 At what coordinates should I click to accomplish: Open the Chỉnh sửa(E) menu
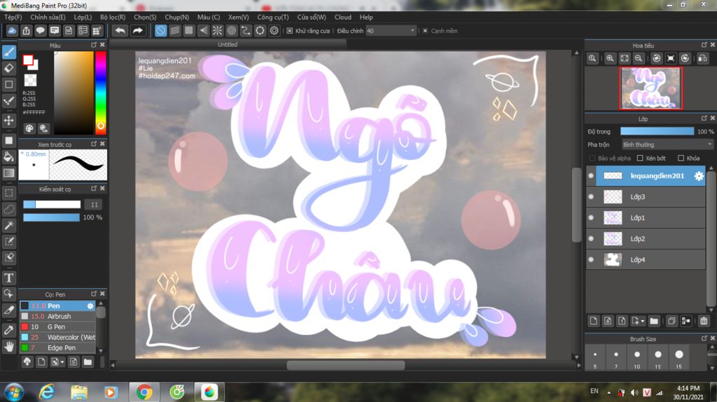tap(48, 17)
